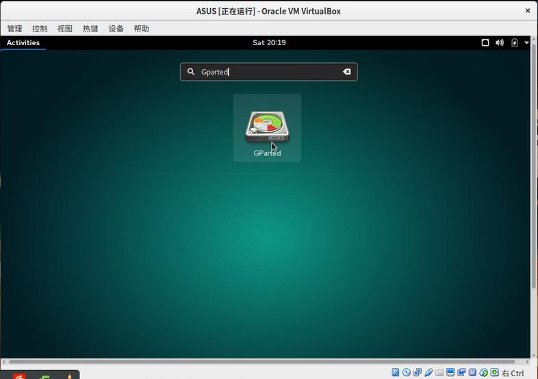The image size is (538, 379).
Task: Open the Activities overview button
Action: tap(23, 42)
